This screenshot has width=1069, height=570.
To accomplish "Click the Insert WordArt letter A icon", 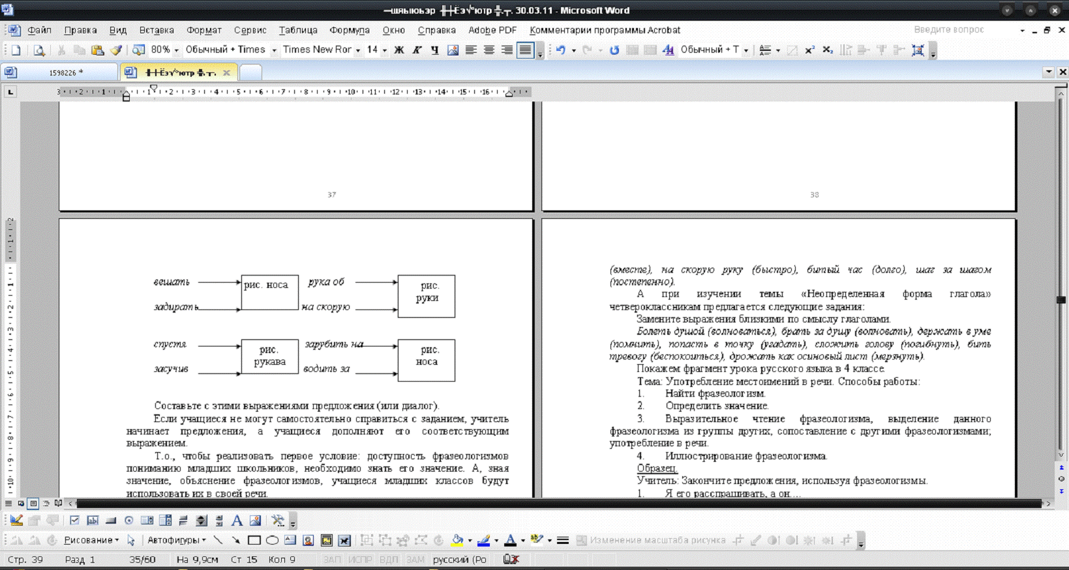I will pos(237,520).
